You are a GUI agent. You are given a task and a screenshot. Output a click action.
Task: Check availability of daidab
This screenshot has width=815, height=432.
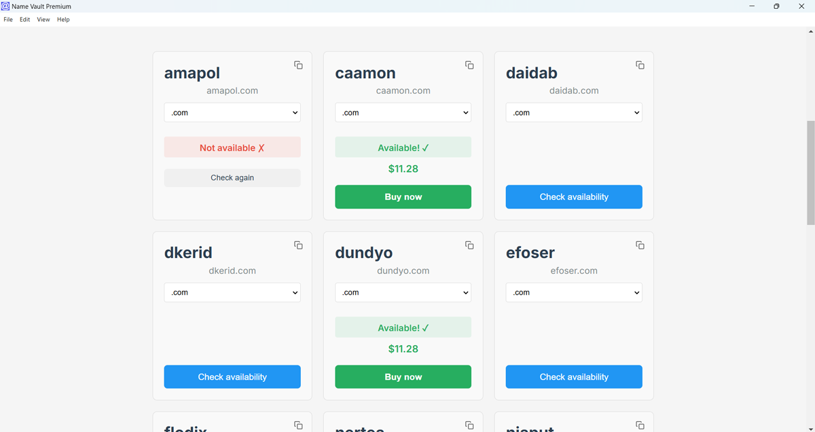574,197
